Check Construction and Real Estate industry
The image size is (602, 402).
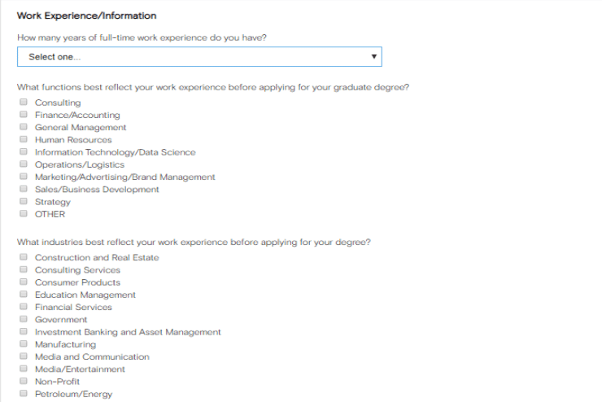point(24,257)
